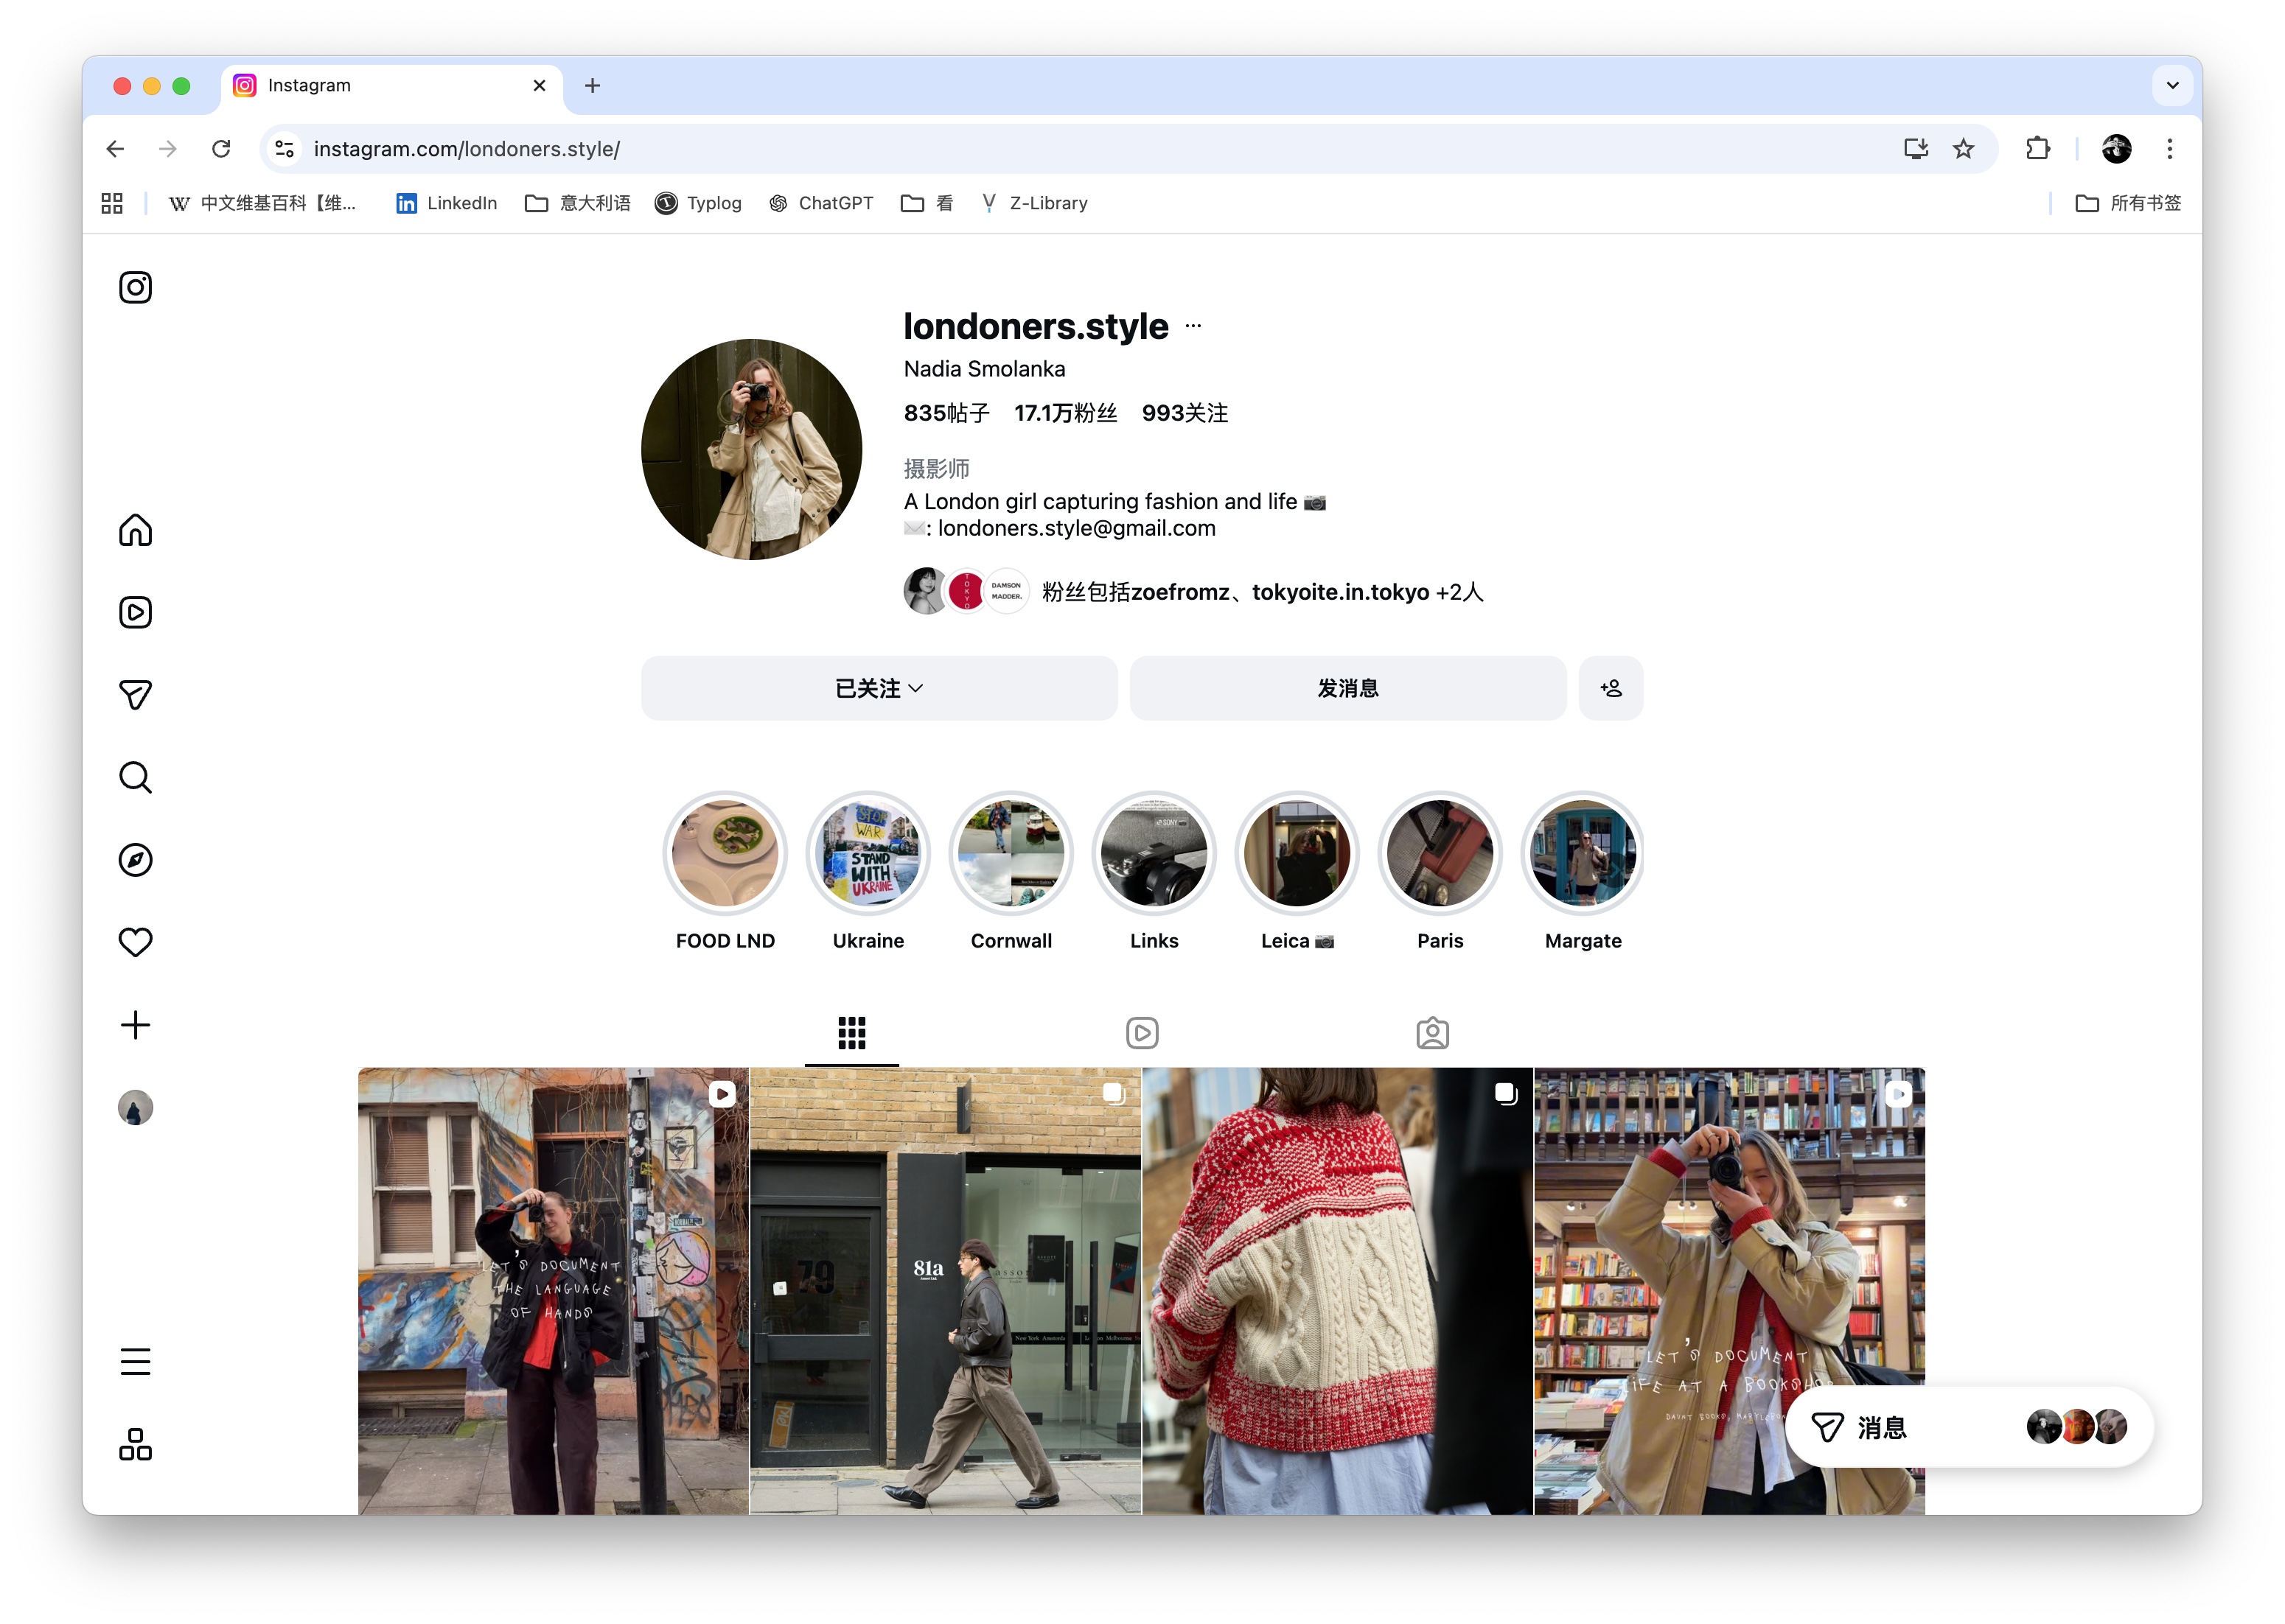The image size is (2285, 1624).
Task: Open the hamburger More menu icon
Action: [x=135, y=1362]
